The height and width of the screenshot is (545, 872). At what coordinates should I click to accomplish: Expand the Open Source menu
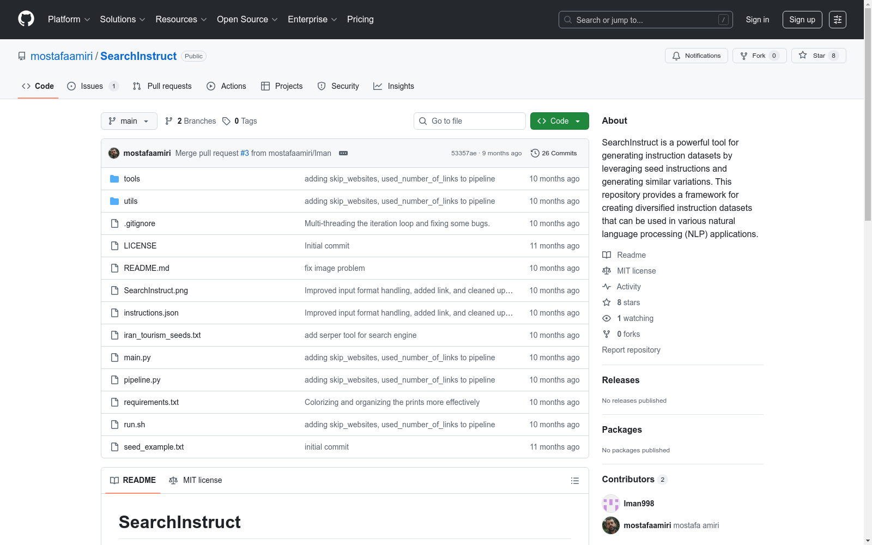click(247, 20)
